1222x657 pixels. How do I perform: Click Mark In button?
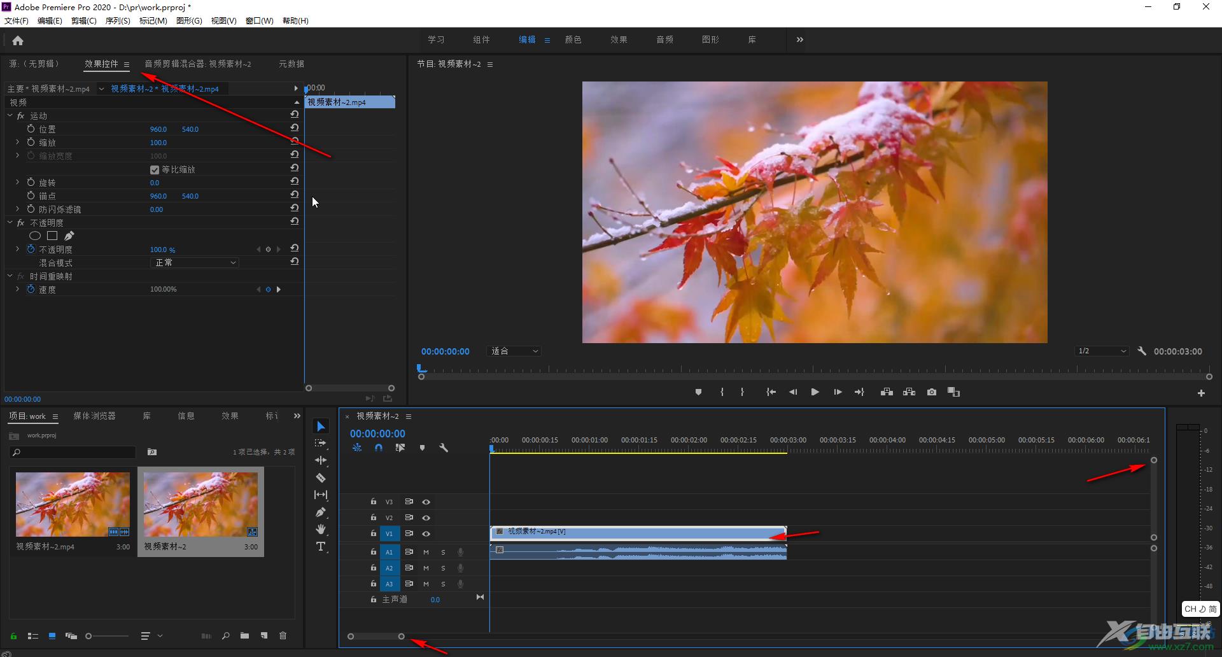[722, 392]
